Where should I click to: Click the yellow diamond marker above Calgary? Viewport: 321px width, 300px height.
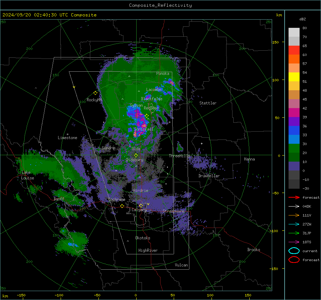[x=141, y=205]
